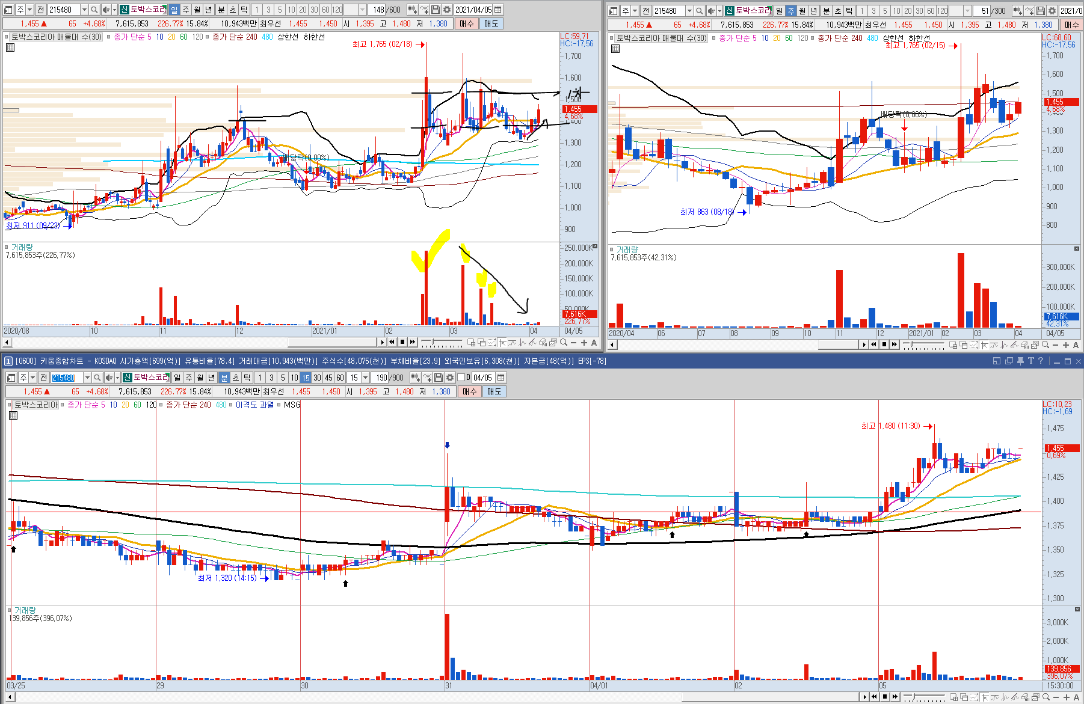Click date field 2021/04/05 in top-left chart
Image resolution: width=1084 pixels, height=704 pixels.
[x=473, y=10]
